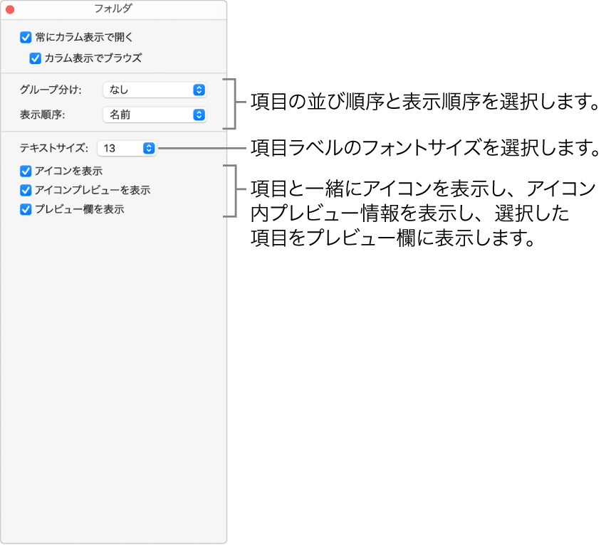Disable アイコンを表示
This screenshot has width=606, height=545.
(25, 171)
